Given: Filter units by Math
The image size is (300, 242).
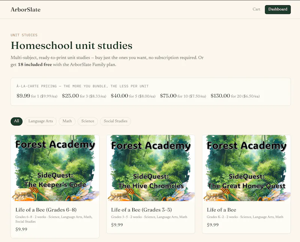Looking at the screenshot, I should tap(67, 121).
